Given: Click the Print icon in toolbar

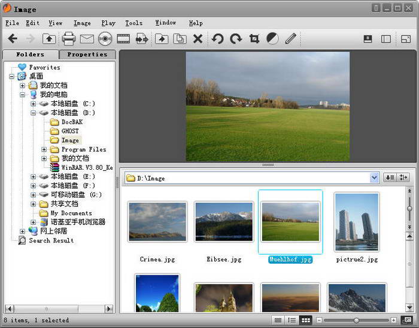Looking at the screenshot, I should (x=69, y=39).
